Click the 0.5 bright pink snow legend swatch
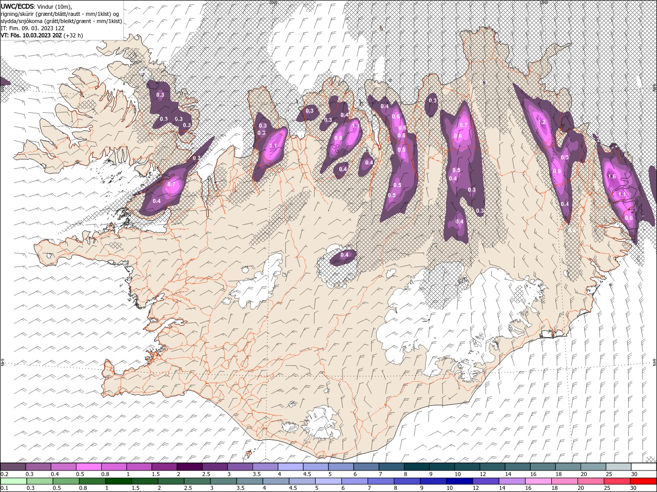The width and height of the screenshot is (657, 492). pos(88,467)
